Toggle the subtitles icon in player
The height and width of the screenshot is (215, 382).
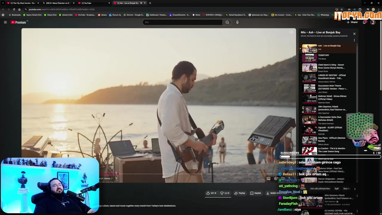tap(268, 179)
